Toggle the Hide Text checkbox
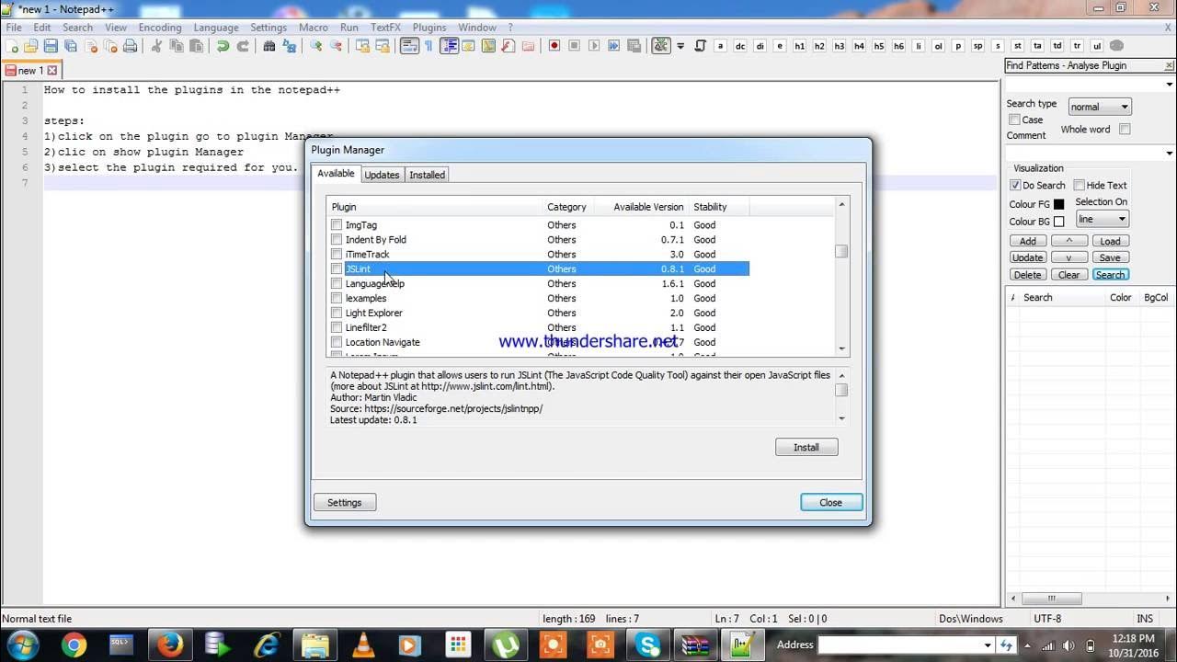The height and width of the screenshot is (662, 1177). [1080, 185]
